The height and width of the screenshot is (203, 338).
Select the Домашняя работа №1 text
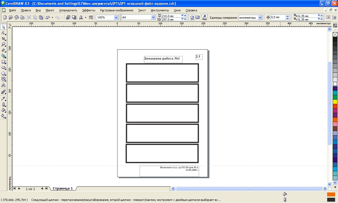(x=162, y=59)
